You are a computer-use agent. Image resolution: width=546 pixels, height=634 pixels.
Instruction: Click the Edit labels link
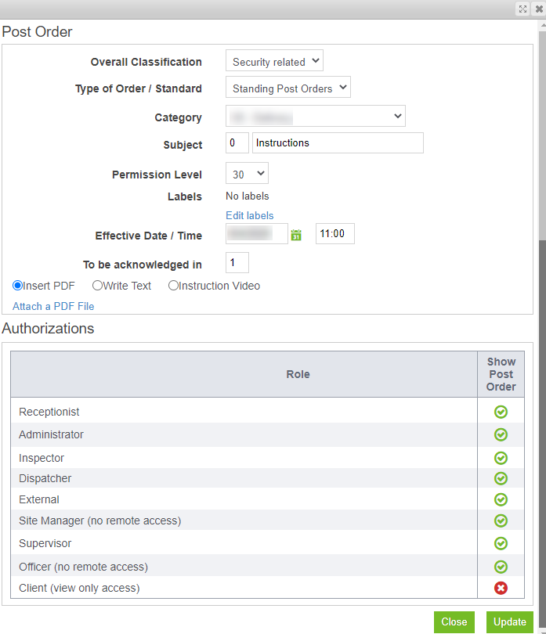tap(249, 215)
